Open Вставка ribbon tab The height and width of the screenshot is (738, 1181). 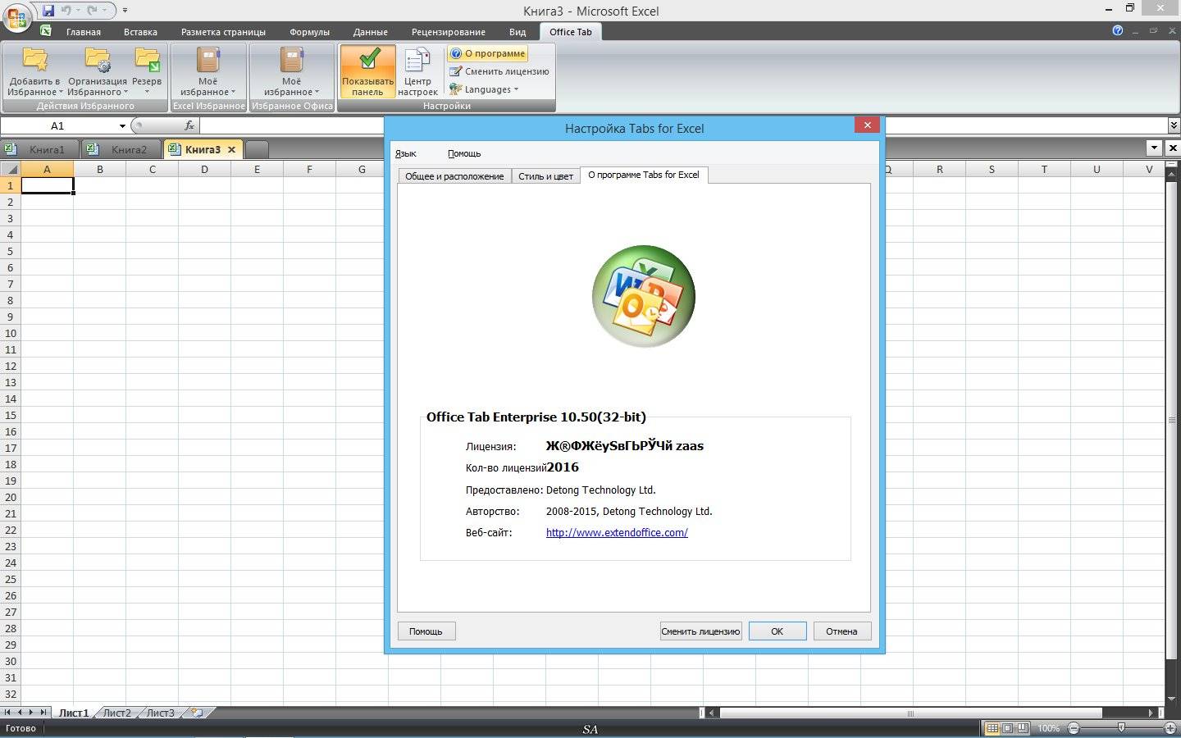140,32
